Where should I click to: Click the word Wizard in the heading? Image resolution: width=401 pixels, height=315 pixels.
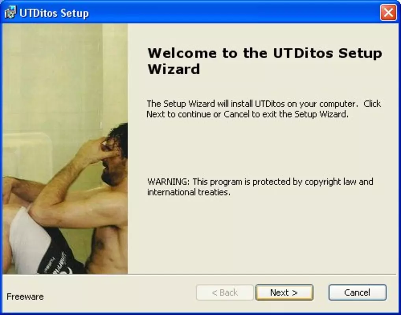pyautogui.click(x=174, y=69)
